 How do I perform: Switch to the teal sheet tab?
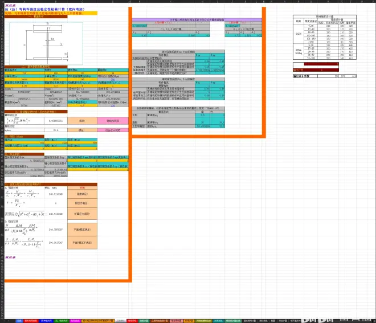(x=218, y=321)
